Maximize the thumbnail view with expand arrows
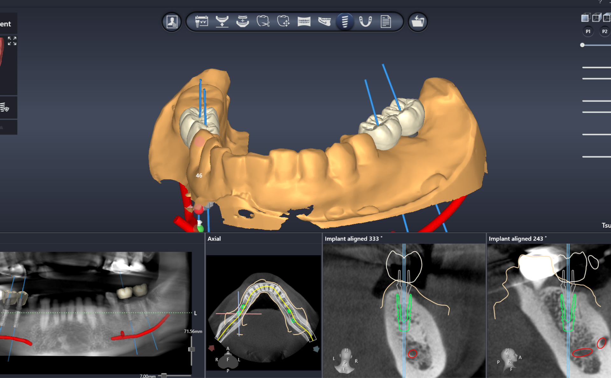The height and width of the screenshot is (378, 611). coord(12,41)
